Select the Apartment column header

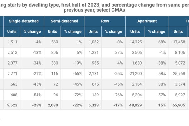tap(147, 21)
